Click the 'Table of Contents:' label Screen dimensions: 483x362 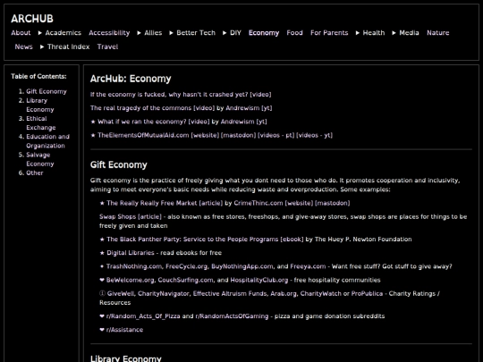pyautogui.click(x=38, y=76)
